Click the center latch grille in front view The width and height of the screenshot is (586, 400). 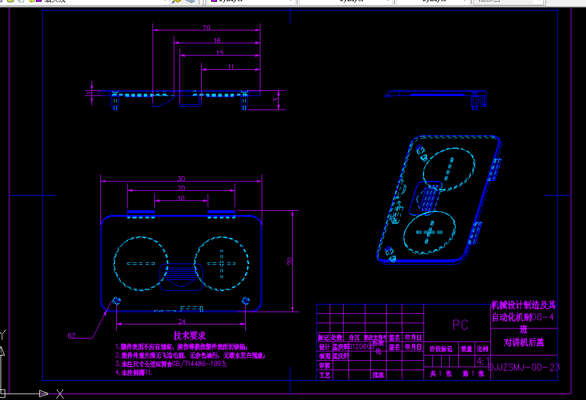point(181,277)
